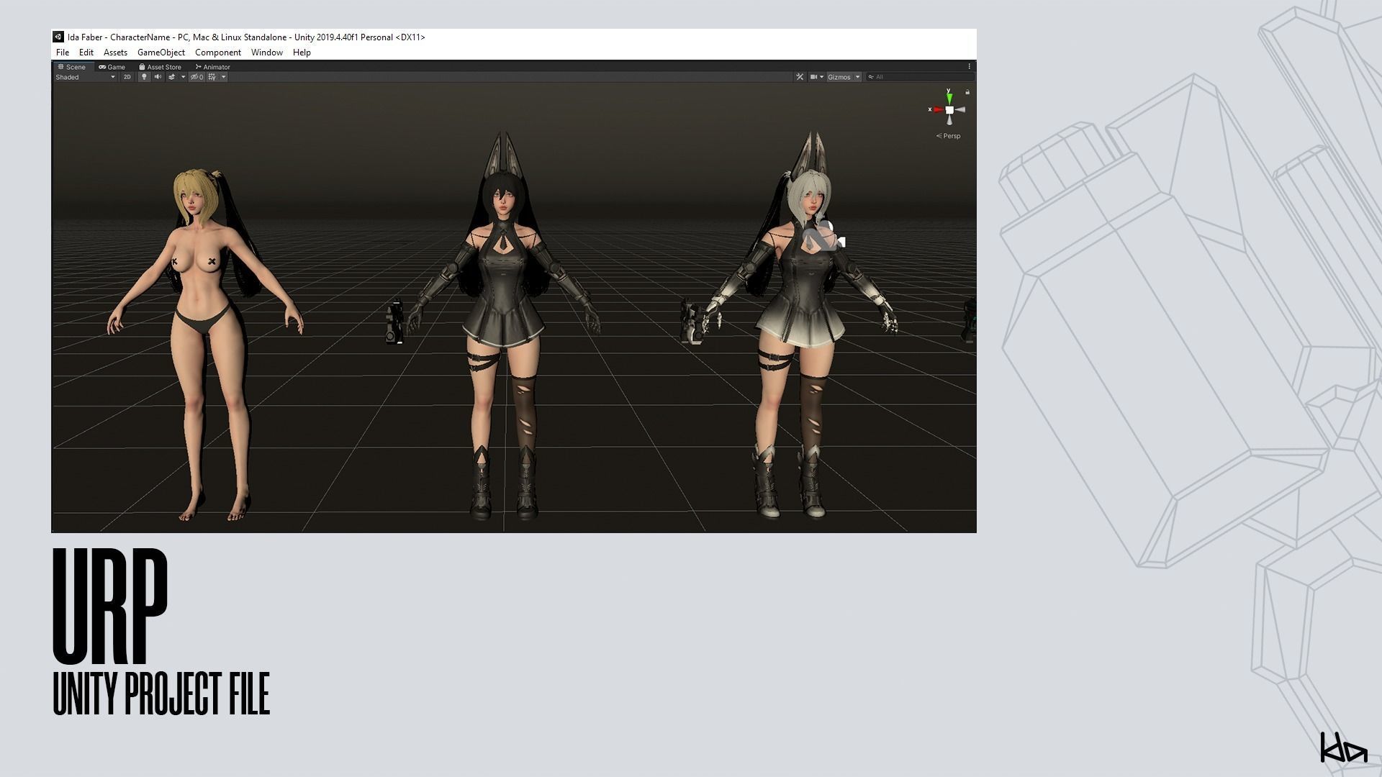Click hidden objects visibility counter icon
The width and height of the screenshot is (1382, 777).
click(197, 77)
